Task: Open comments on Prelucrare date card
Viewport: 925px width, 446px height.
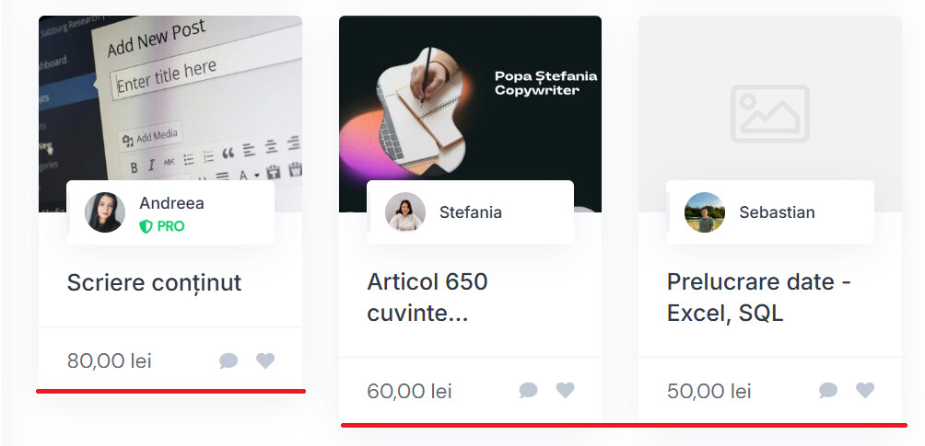Action: pyautogui.click(x=828, y=390)
